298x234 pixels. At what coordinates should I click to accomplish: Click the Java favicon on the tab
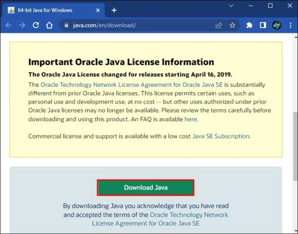pyautogui.click(x=11, y=10)
